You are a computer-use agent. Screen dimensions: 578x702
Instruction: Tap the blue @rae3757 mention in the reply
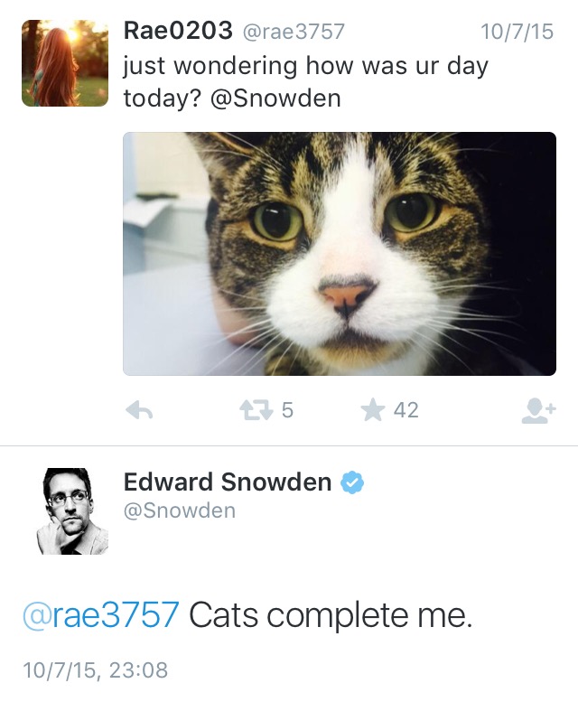pos(100,616)
